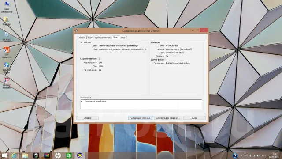This screenshot has width=282, height=159.
Task: Select the computer desktop icon
Action: tap(7, 7)
